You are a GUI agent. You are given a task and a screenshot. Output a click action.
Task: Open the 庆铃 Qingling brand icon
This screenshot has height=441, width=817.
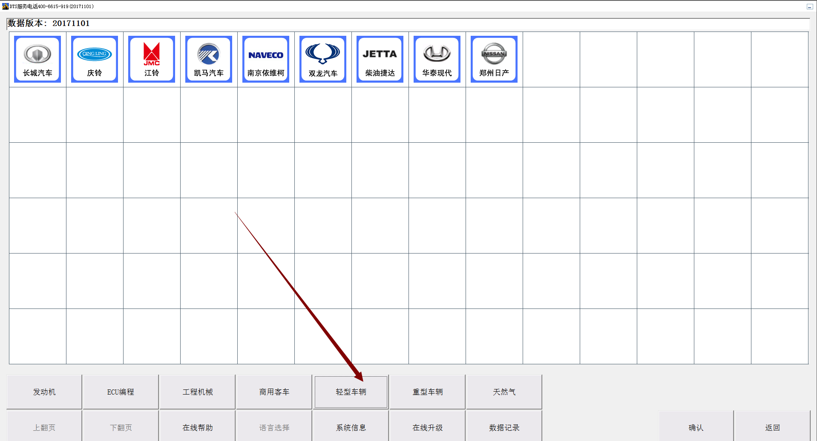tap(95, 59)
